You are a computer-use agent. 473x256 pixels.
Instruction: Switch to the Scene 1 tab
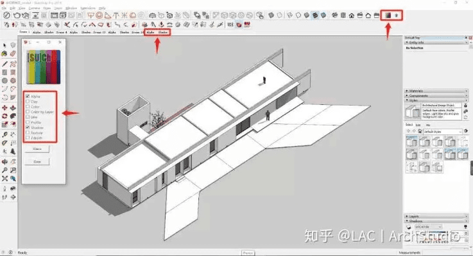point(24,31)
